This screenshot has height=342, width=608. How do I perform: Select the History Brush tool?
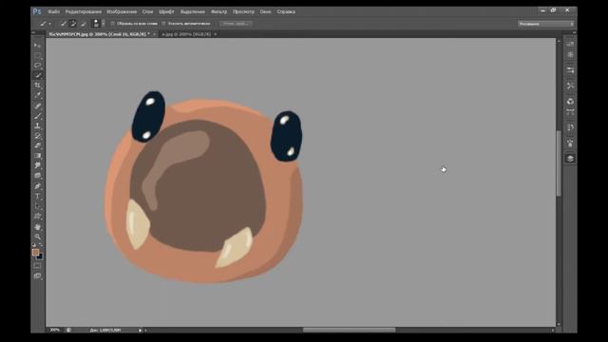click(38, 136)
